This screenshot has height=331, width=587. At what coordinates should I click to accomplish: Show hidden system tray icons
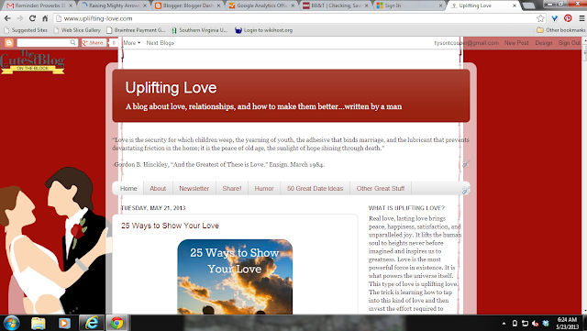coord(504,323)
